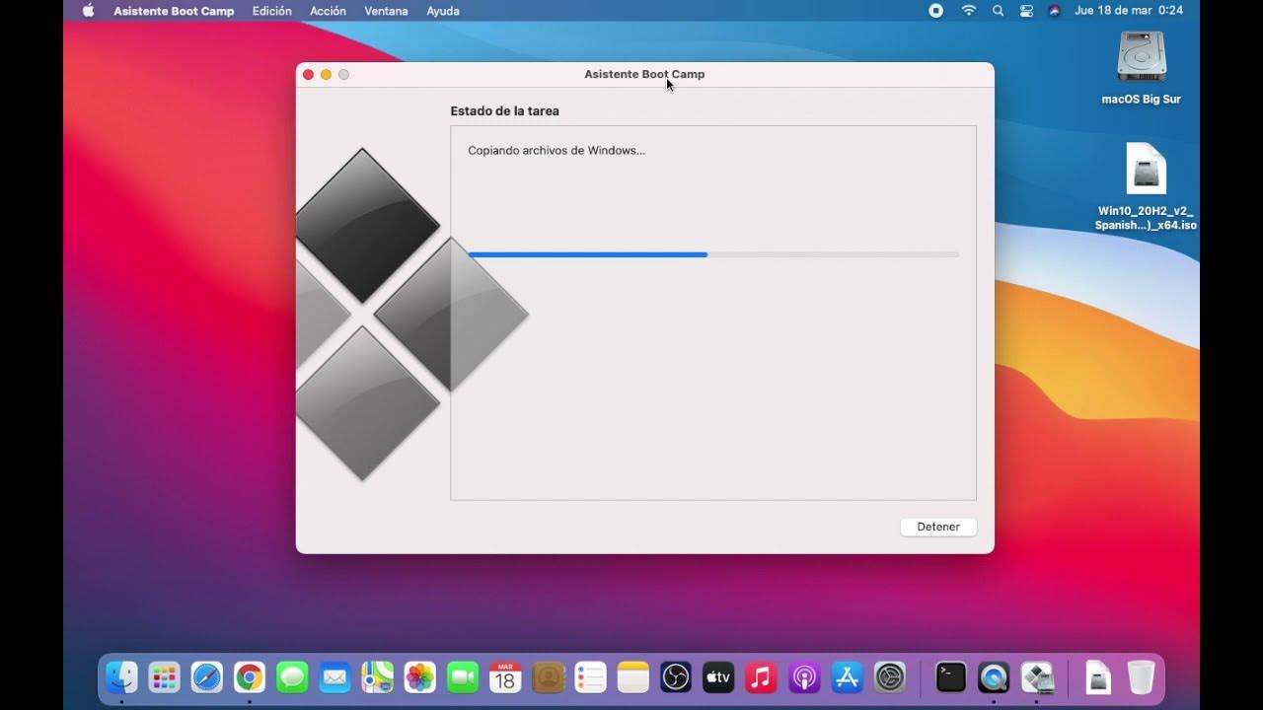Open the Ventana menu

[x=386, y=11]
